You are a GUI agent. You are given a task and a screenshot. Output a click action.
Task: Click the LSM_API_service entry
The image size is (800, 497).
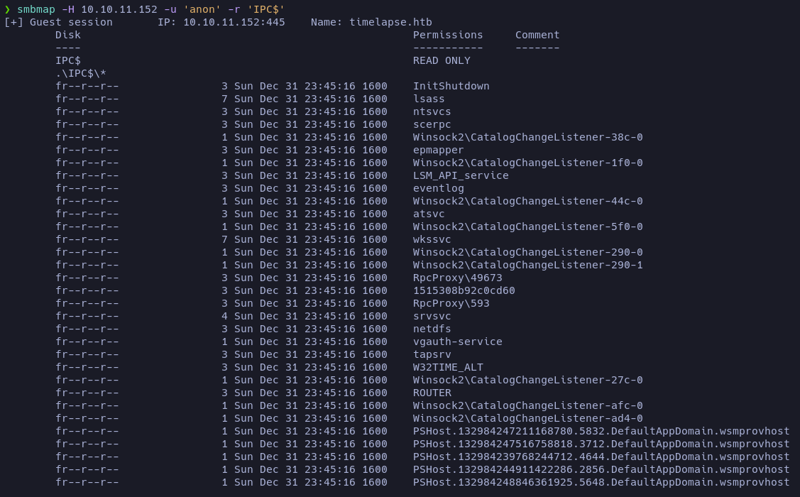coord(461,175)
